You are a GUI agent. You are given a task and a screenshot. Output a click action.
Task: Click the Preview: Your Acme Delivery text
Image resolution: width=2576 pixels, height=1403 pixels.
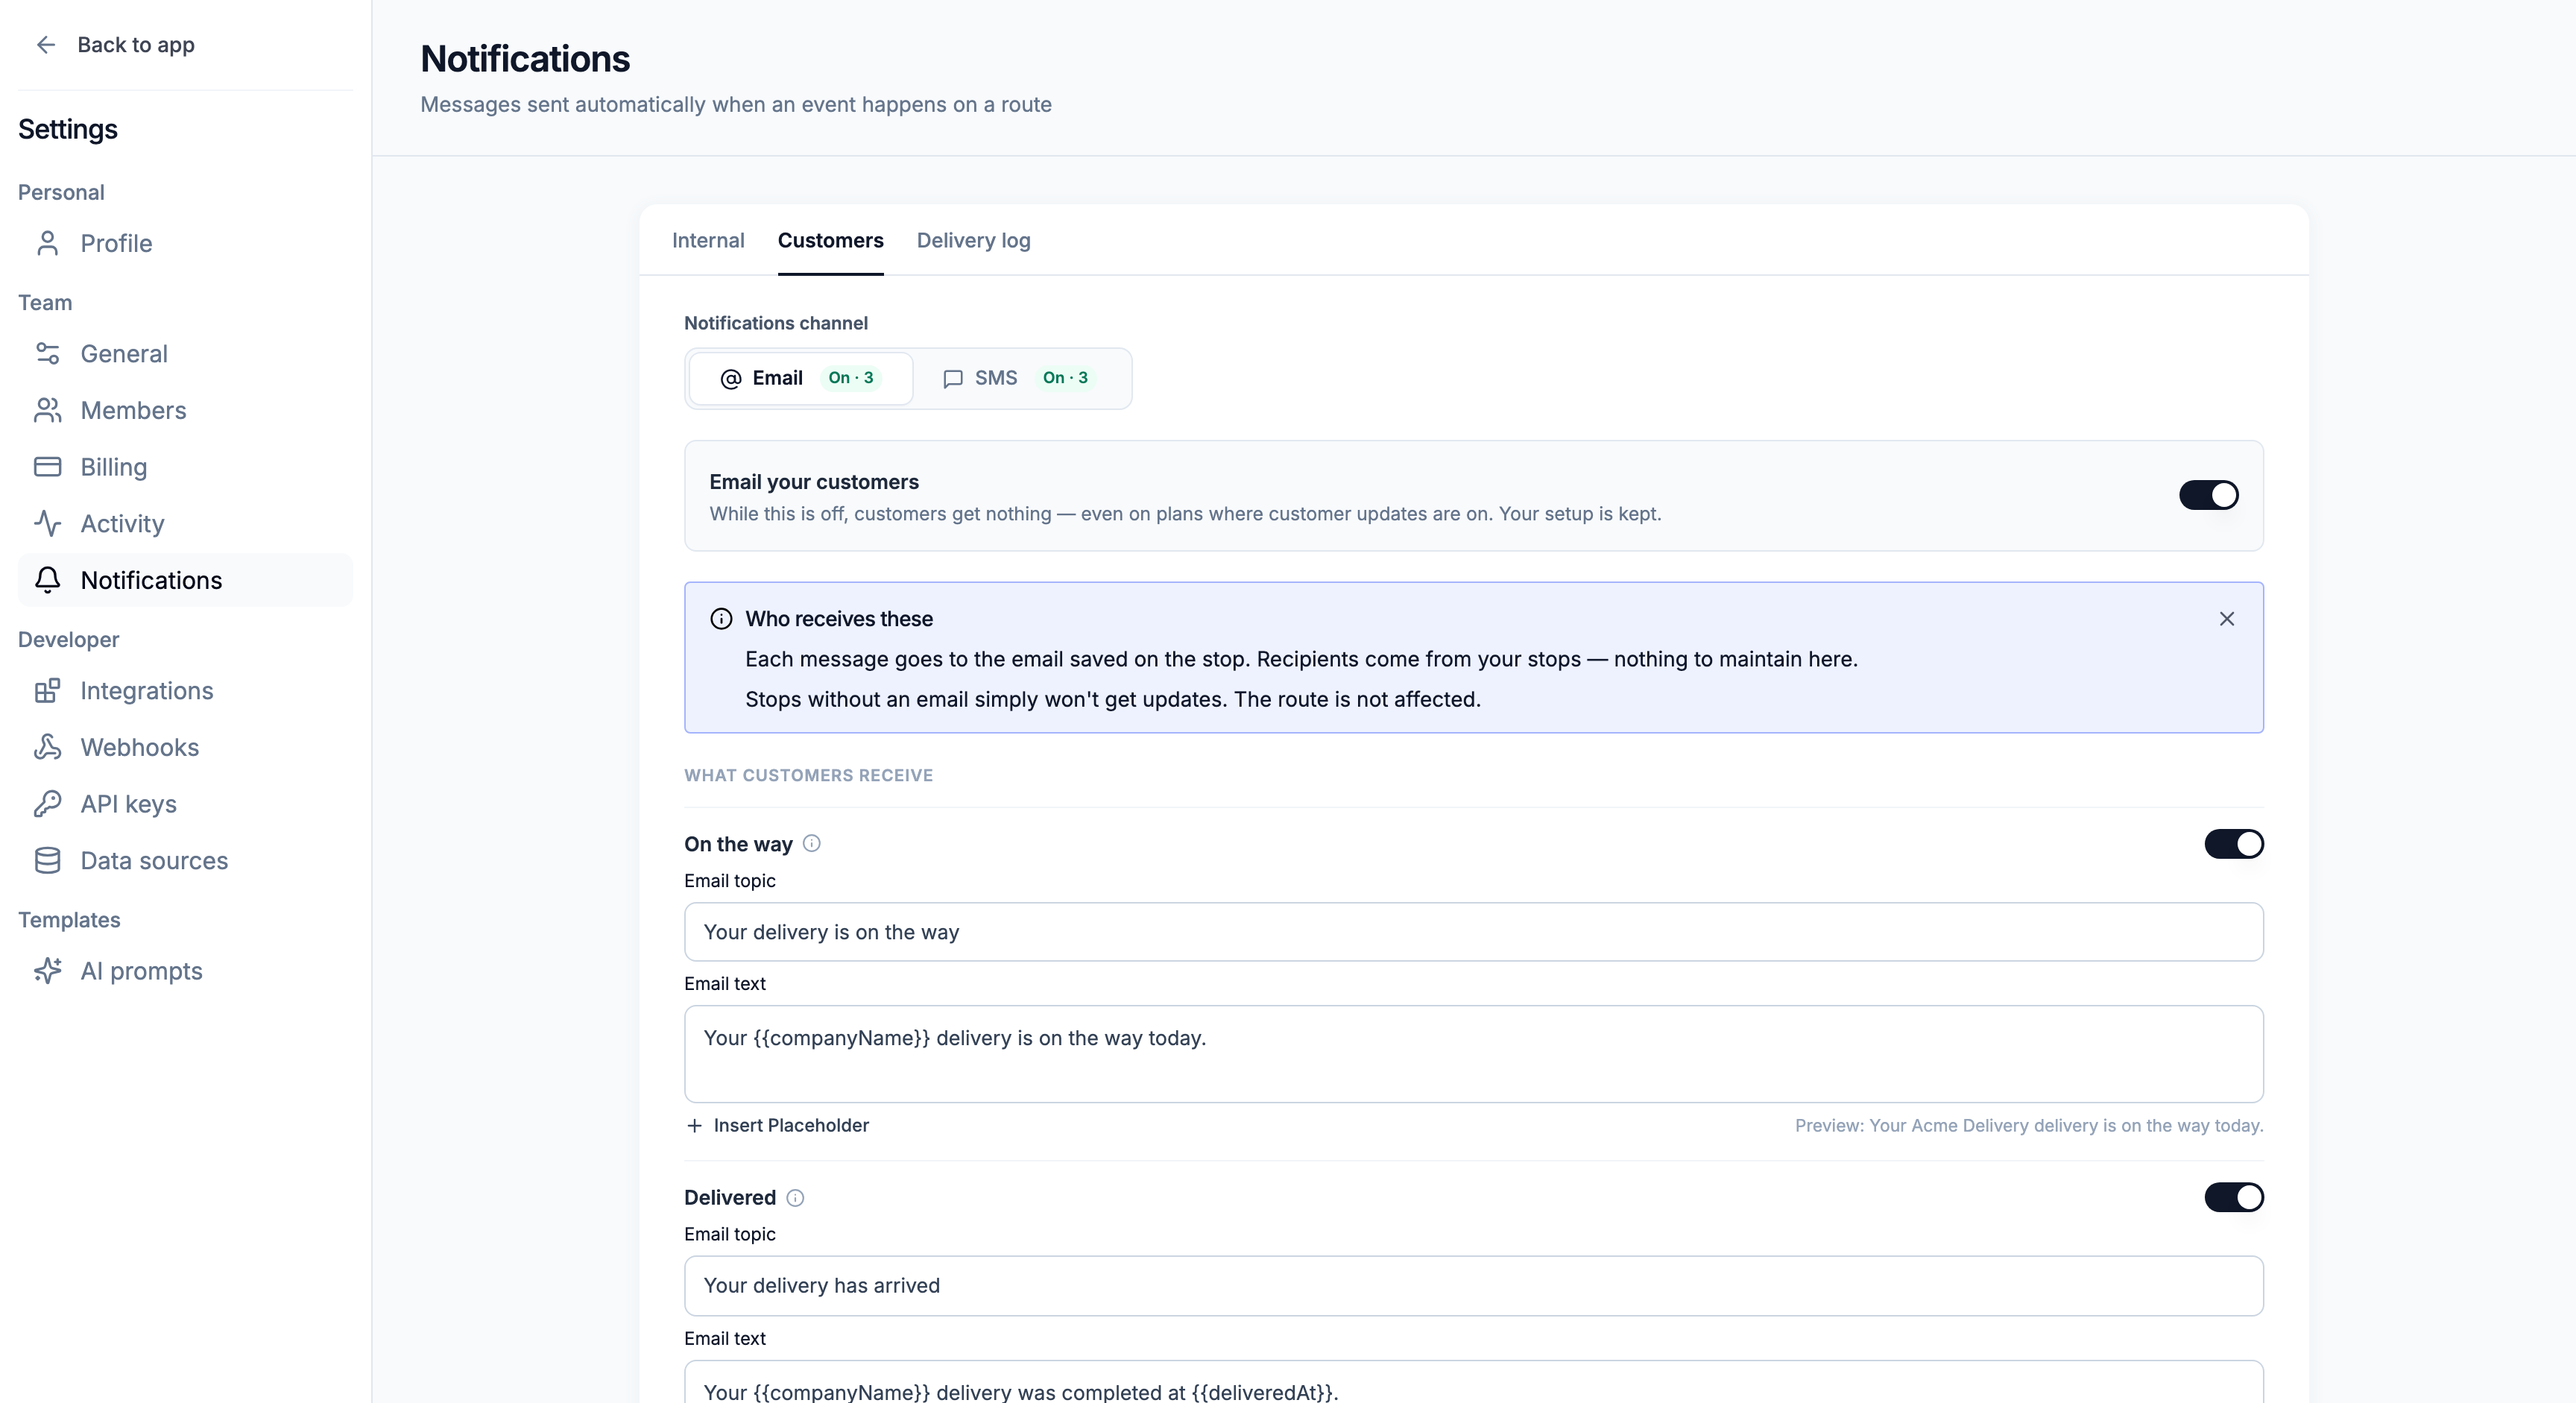tap(2029, 1126)
